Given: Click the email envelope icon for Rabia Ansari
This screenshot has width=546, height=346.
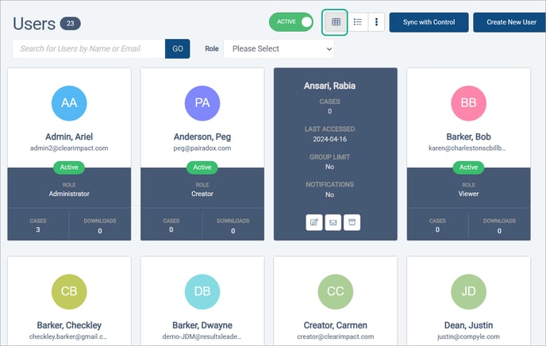Looking at the screenshot, I should [333, 222].
